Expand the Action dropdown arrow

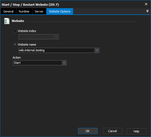[64, 63]
